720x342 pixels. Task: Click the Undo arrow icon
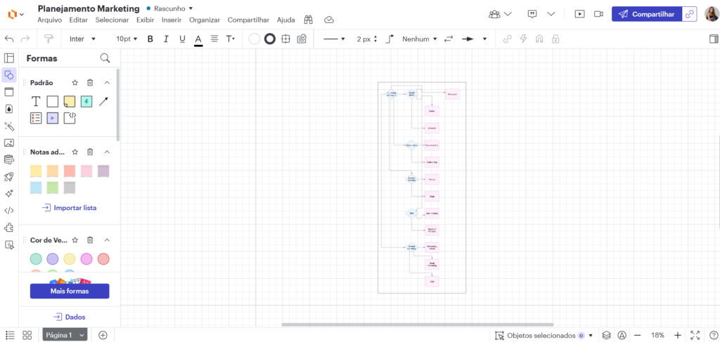coord(9,39)
